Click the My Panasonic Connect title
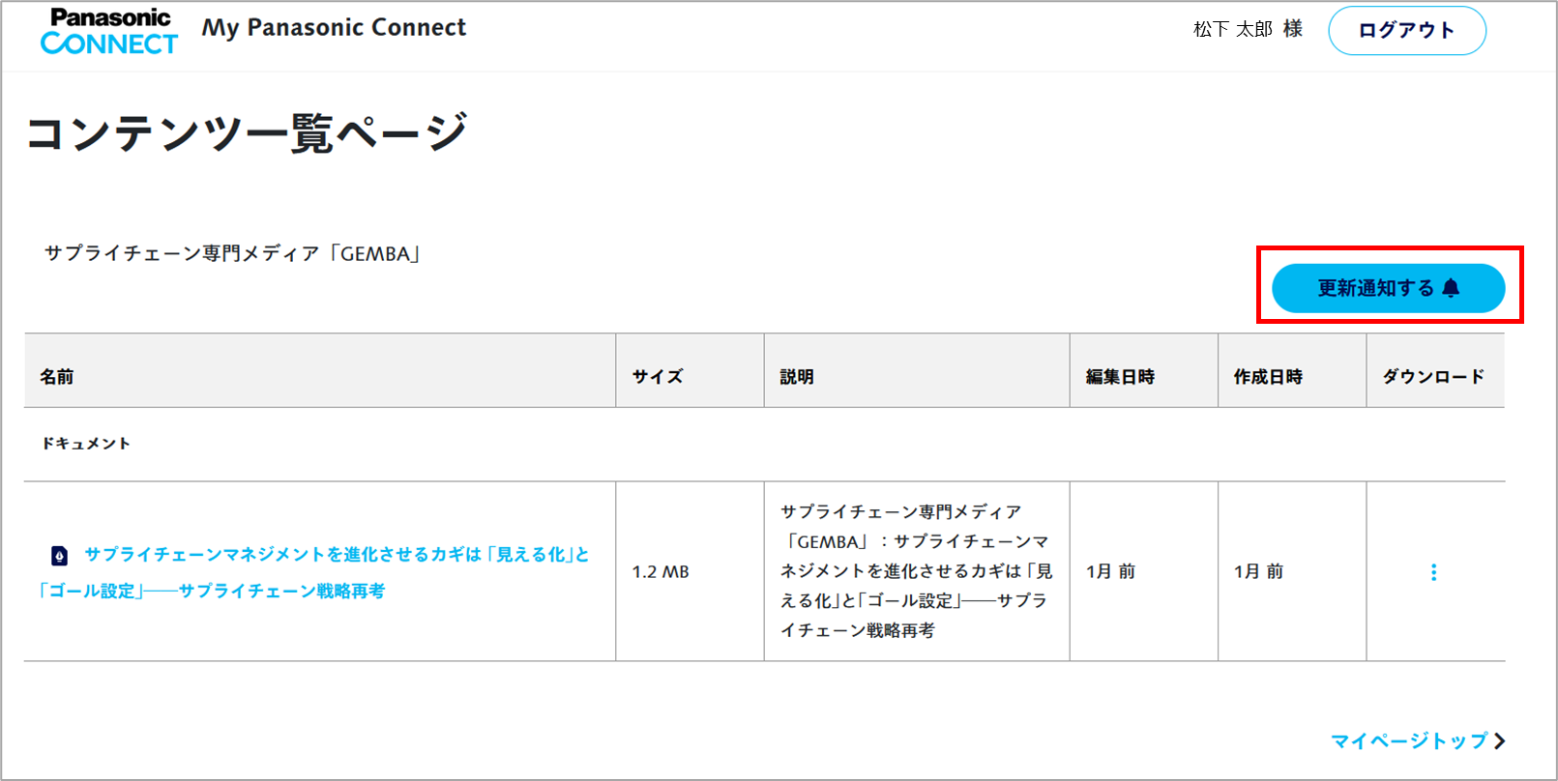Viewport: 1558px width, 781px height. tap(334, 28)
